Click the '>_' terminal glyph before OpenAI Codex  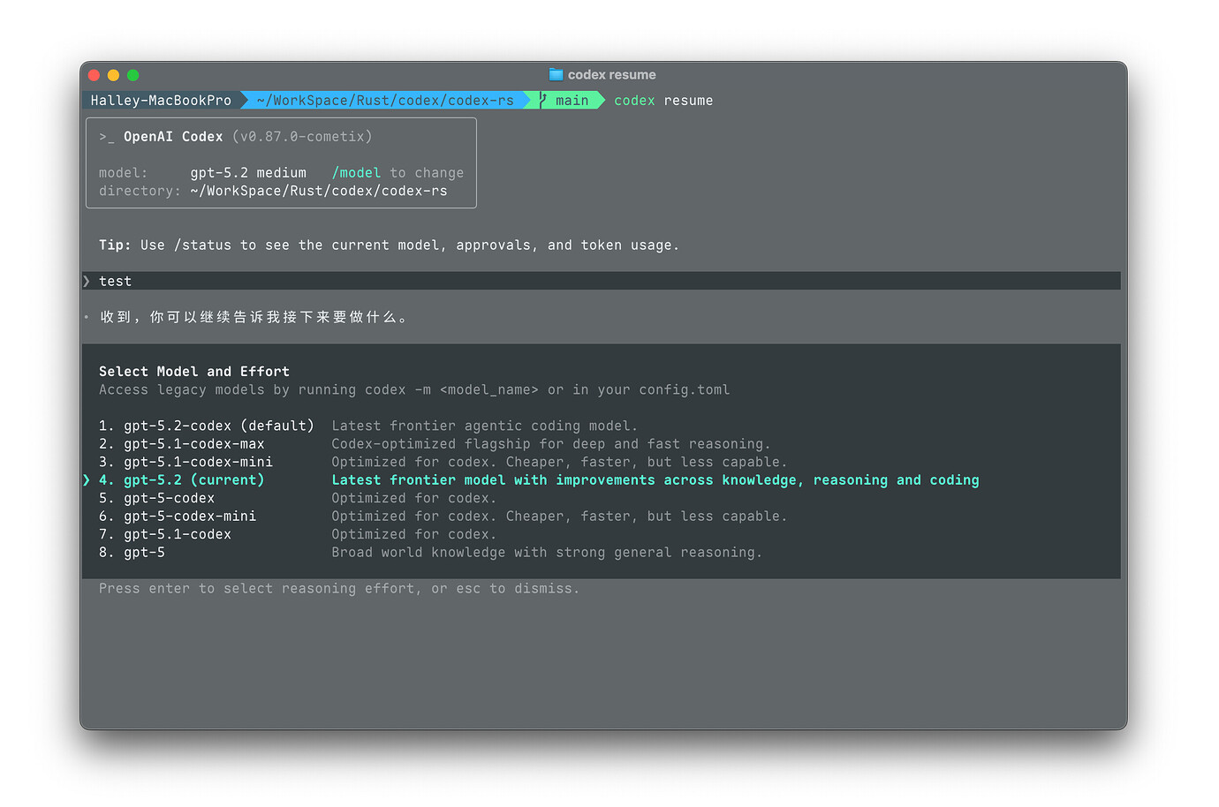[x=107, y=137]
